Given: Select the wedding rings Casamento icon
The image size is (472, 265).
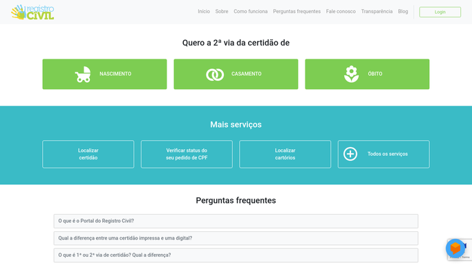Looking at the screenshot, I should pos(215,75).
